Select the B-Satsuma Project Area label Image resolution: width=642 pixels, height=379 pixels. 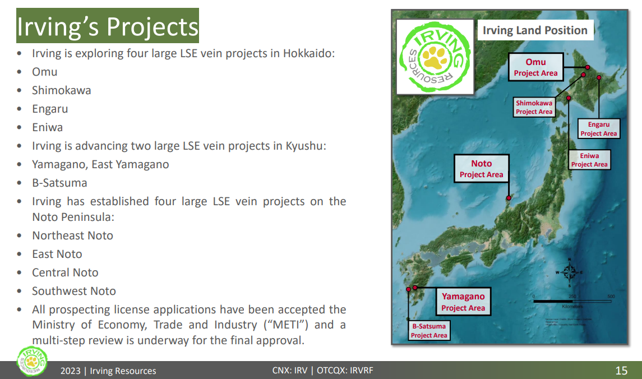pos(429,330)
